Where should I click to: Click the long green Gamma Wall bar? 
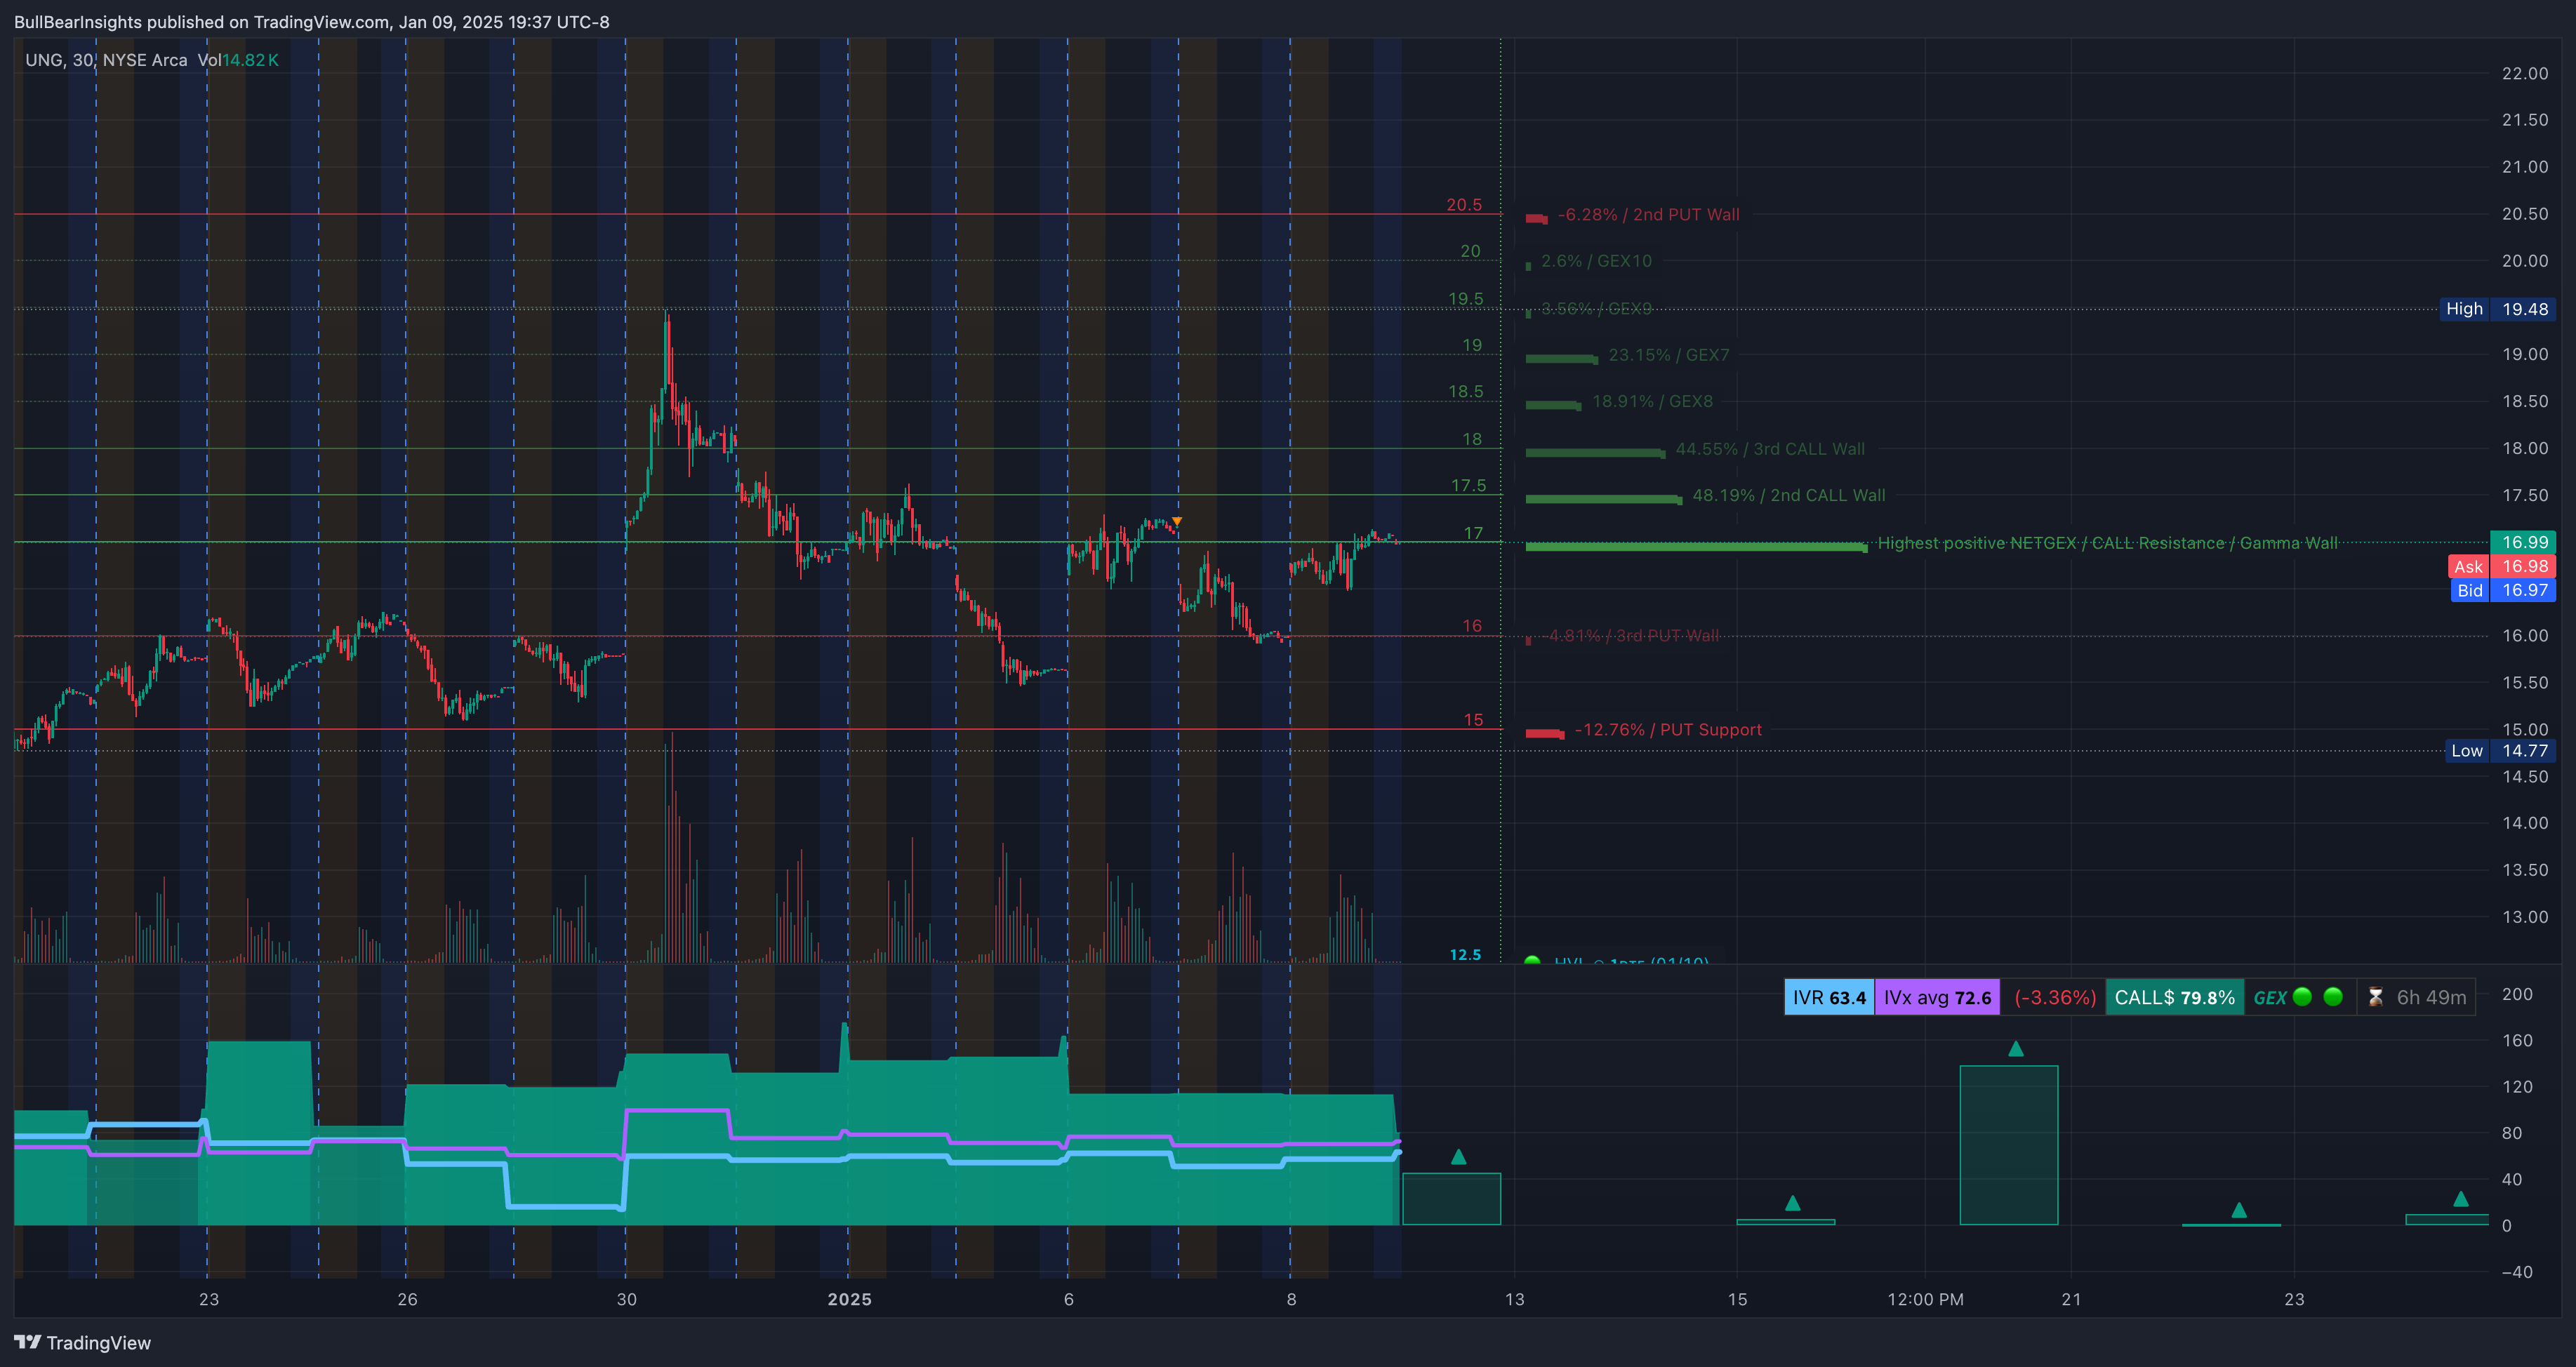[x=1696, y=546]
